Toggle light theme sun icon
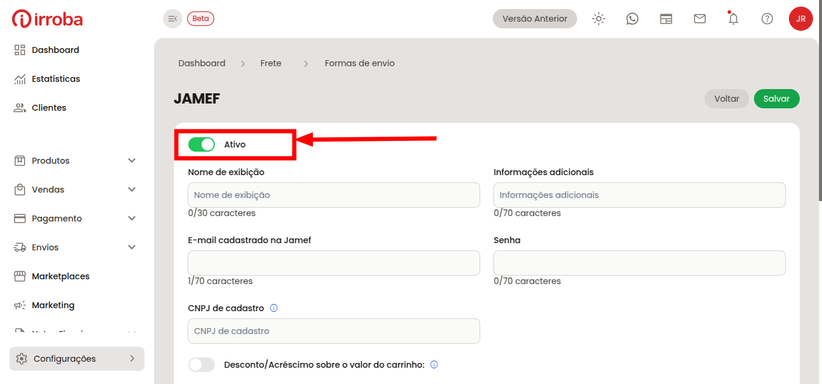Viewport: 822px width, 384px height. [599, 19]
